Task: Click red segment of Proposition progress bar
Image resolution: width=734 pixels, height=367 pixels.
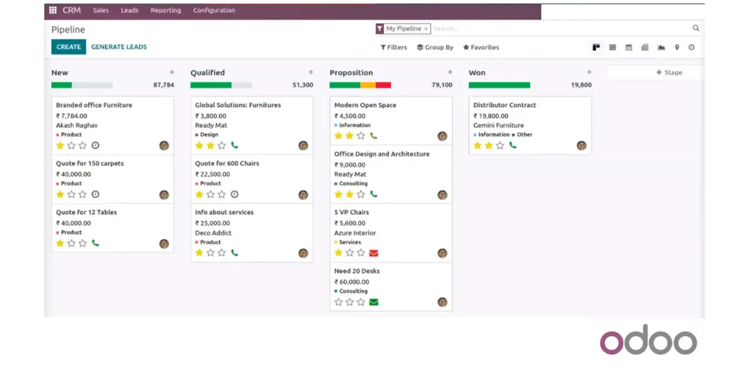Action: [x=383, y=85]
